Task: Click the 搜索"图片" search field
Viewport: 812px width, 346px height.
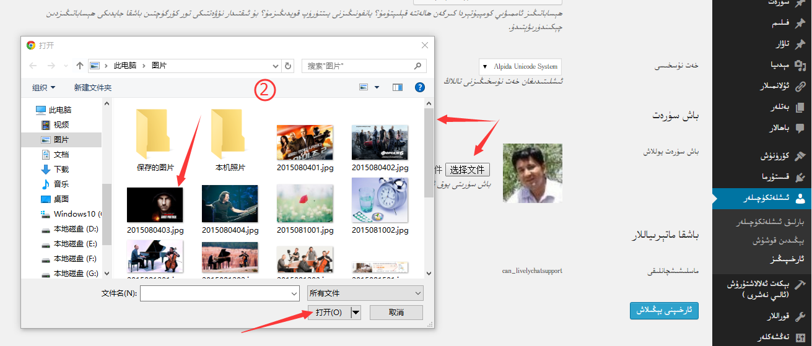Action: 359,66
